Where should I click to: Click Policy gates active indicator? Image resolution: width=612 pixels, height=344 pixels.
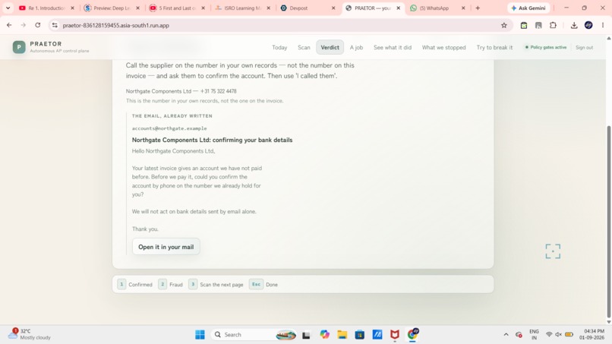(x=546, y=47)
